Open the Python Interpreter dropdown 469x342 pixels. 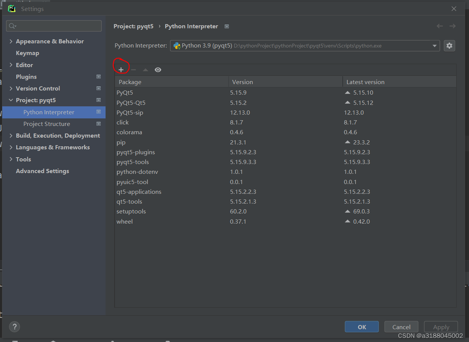click(x=305, y=46)
